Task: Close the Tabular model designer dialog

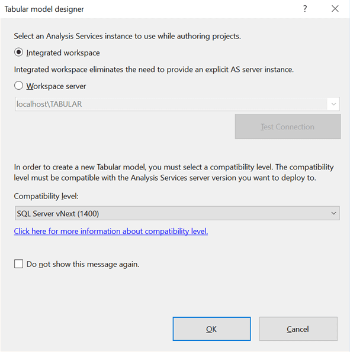Action: pos(335,9)
